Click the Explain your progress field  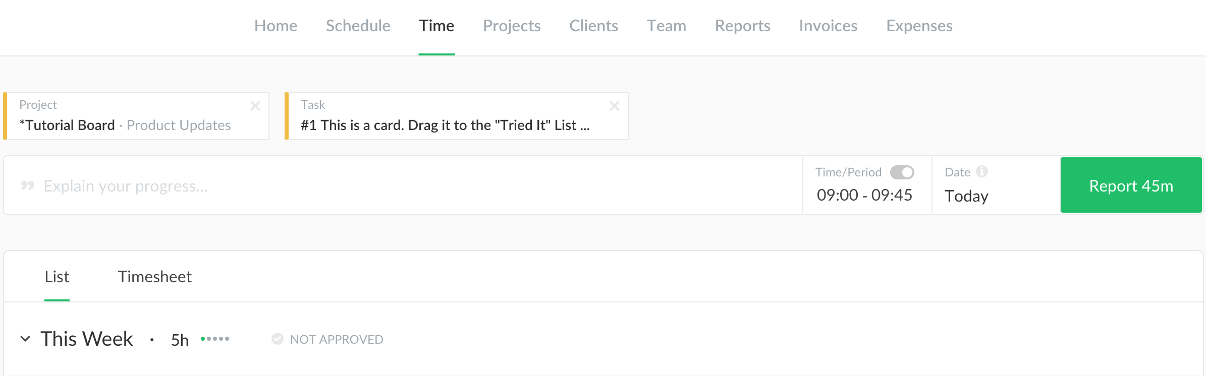click(404, 186)
